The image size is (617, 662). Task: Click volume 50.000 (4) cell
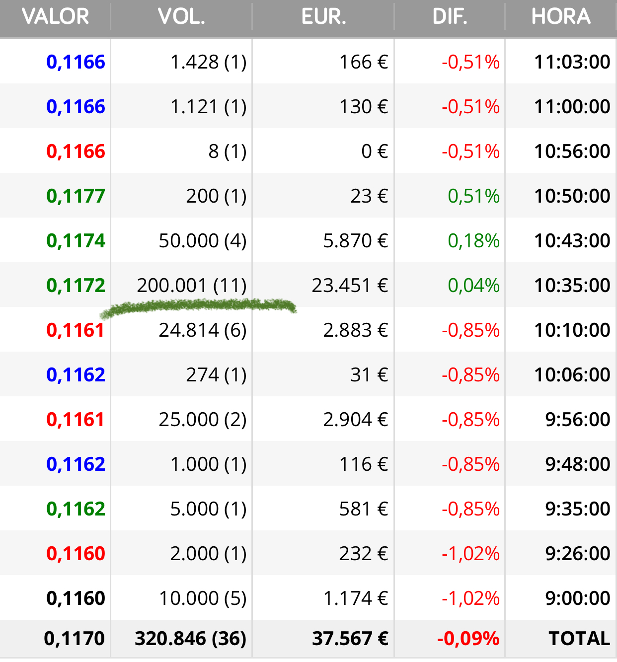click(x=203, y=241)
